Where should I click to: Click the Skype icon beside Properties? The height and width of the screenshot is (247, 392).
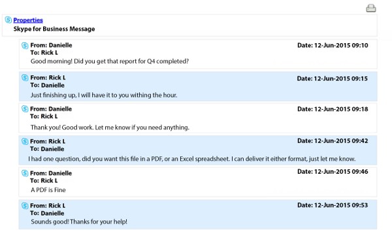coord(8,20)
